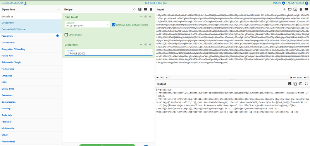Disable the From Base64 operation

(x=146, y=17)
